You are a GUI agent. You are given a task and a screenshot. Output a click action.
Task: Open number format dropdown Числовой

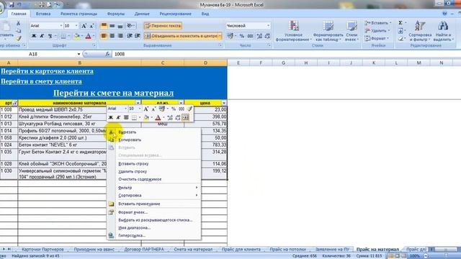pos(268,26)
